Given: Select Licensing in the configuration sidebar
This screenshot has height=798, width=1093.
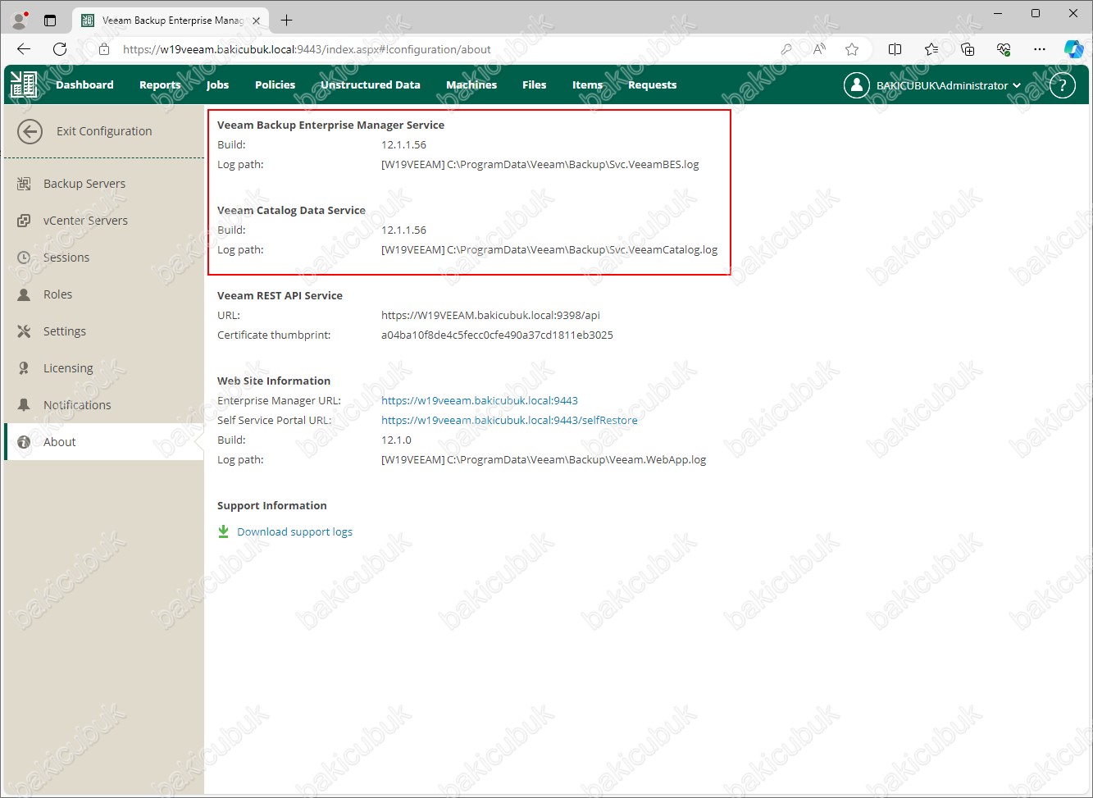Looking at the screenshot, I should coord(68,368).
